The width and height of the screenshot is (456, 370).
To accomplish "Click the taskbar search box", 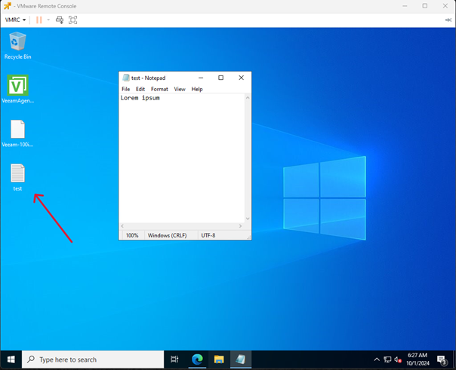I will pos(92,359).
